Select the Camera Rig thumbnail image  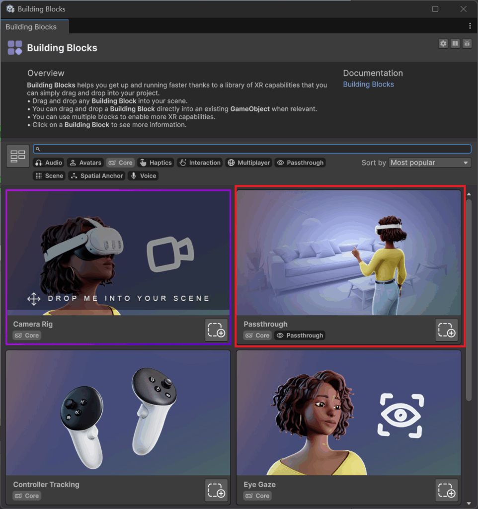tap(118, 253)
